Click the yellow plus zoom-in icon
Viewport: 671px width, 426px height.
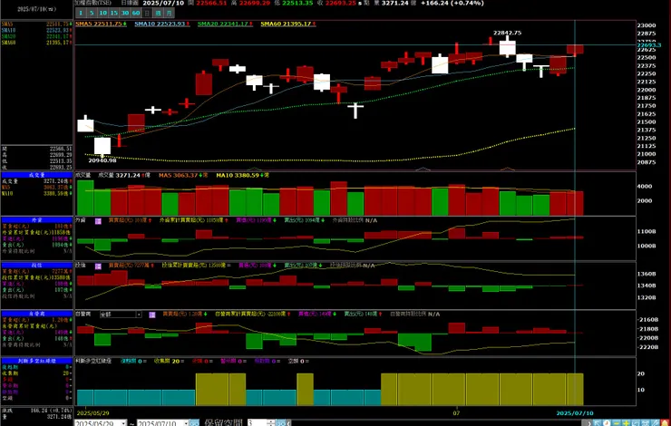pos(626,422)
